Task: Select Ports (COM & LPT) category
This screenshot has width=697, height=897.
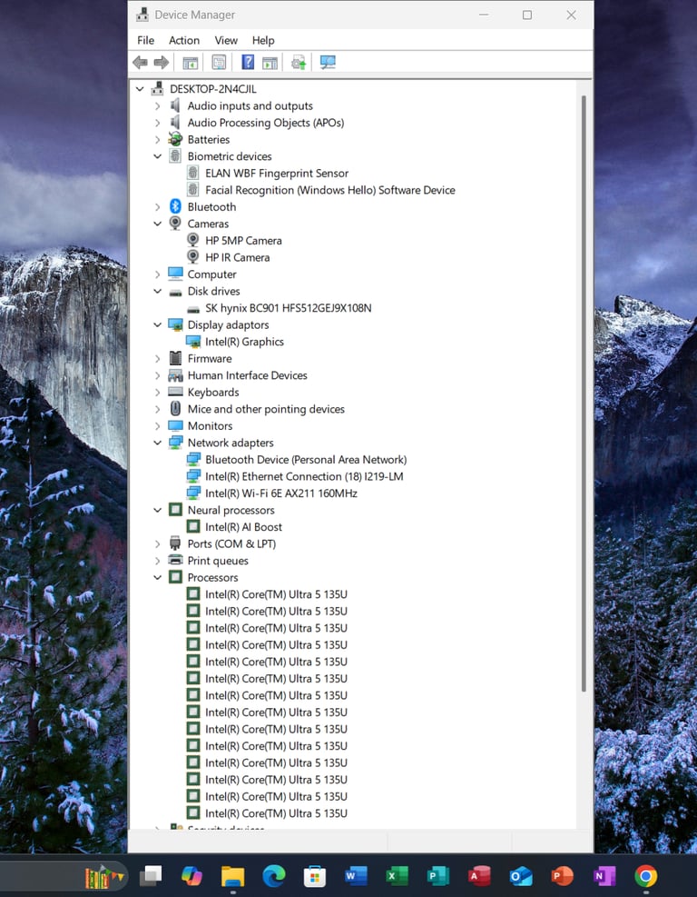Action: tap(231, 544)
